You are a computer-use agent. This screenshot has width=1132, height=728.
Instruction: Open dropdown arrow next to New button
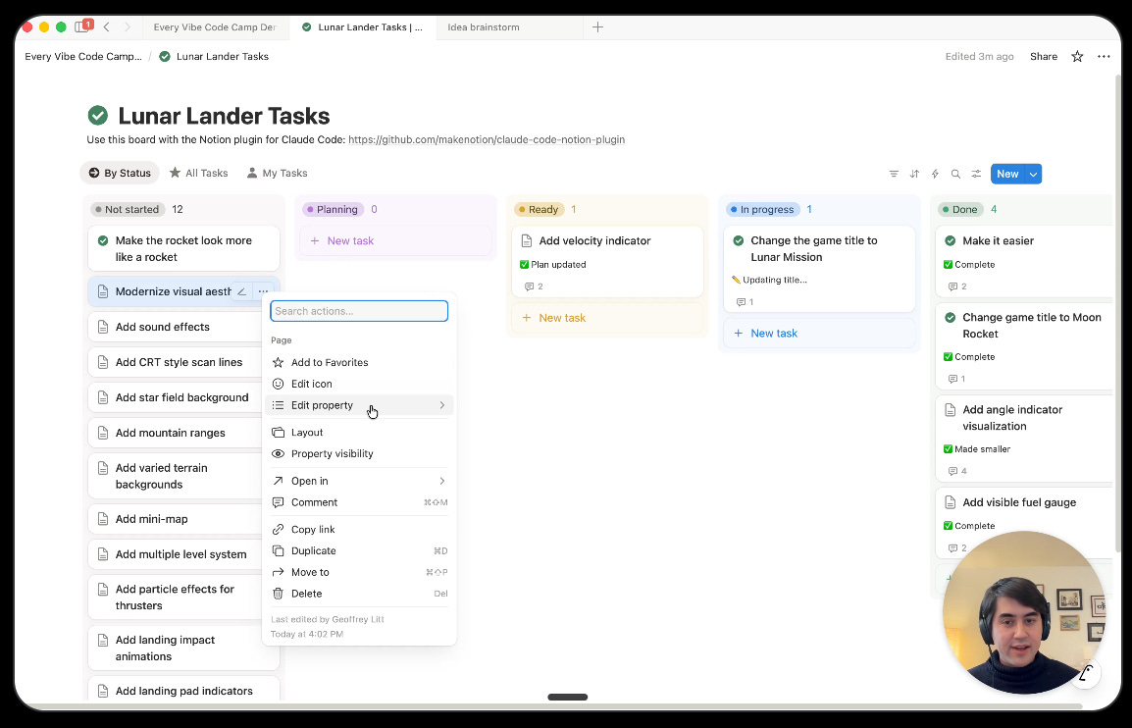(1033, 174)
